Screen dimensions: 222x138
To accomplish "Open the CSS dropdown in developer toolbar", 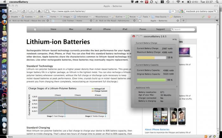I will [41, 17].
